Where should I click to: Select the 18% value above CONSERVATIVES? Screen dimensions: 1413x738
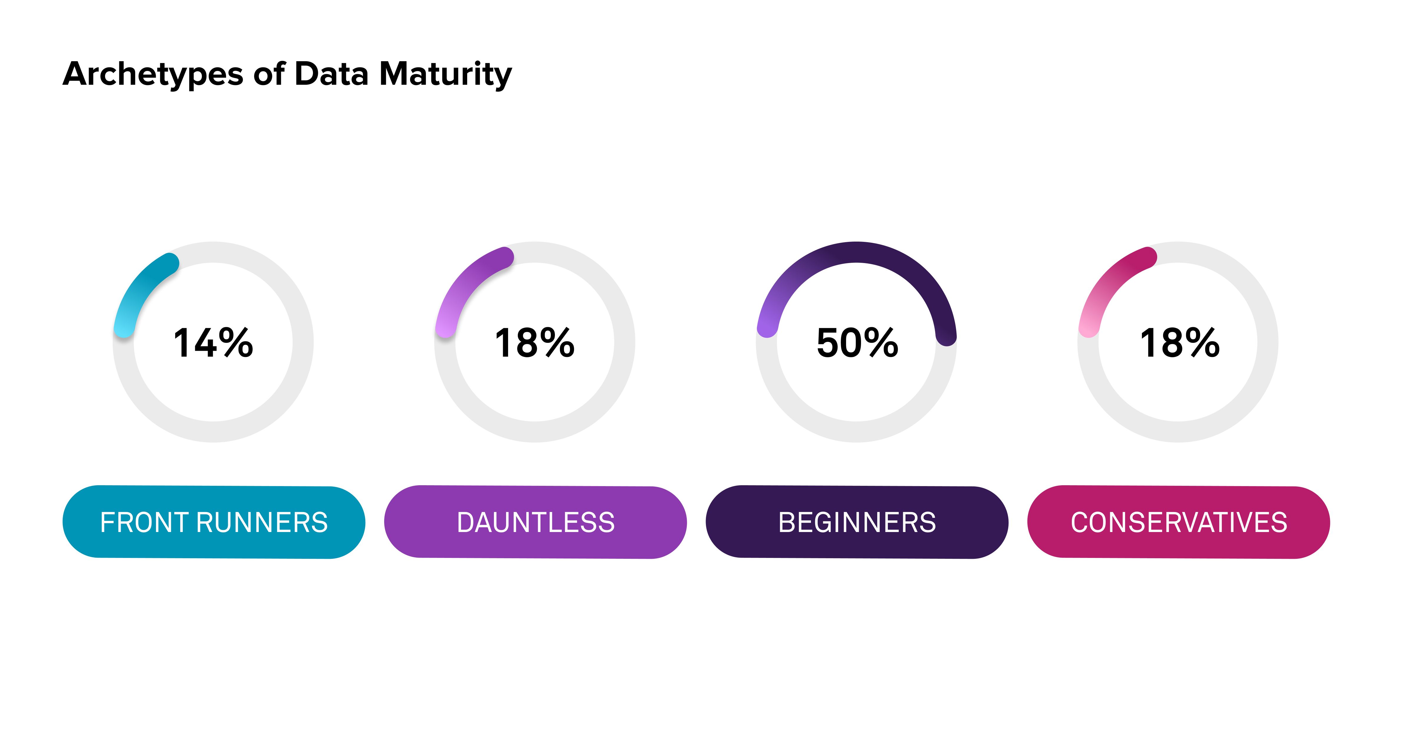click(x=1179, y=343)
